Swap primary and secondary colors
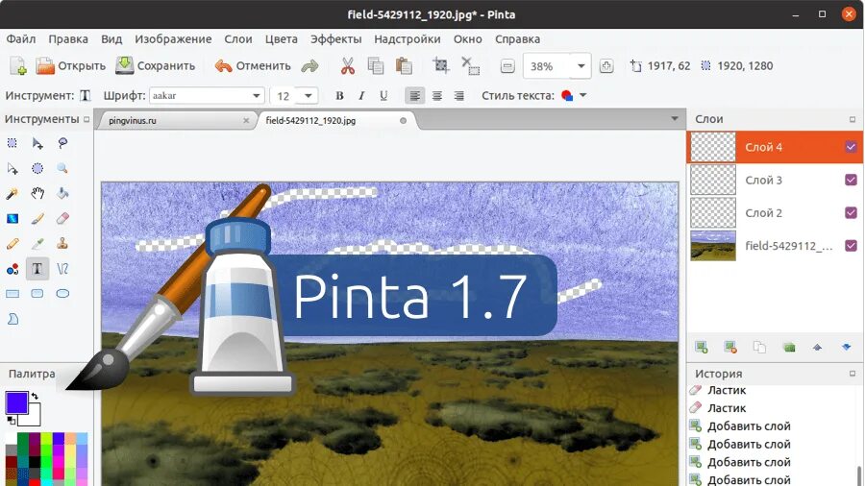 [x=35, y=396]
